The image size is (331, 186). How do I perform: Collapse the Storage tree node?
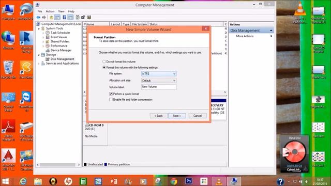[x=39, y=55]
